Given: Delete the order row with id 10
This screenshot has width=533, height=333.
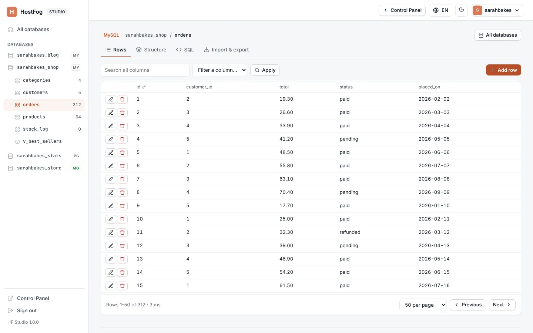Looking at the screenshot, I should pos(123,219).
